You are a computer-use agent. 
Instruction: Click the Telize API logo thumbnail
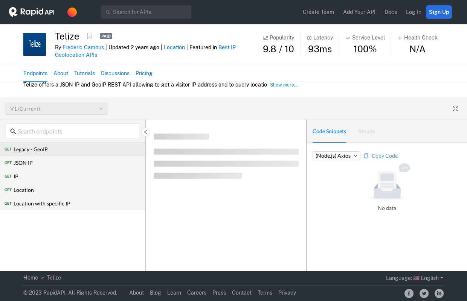point(35,44)
